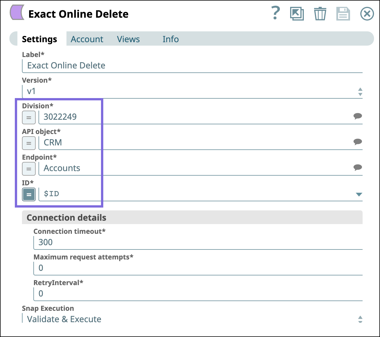Toggle expression button for Division

tap(29, 117)
